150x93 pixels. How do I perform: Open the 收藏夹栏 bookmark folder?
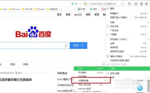[52, 9]
